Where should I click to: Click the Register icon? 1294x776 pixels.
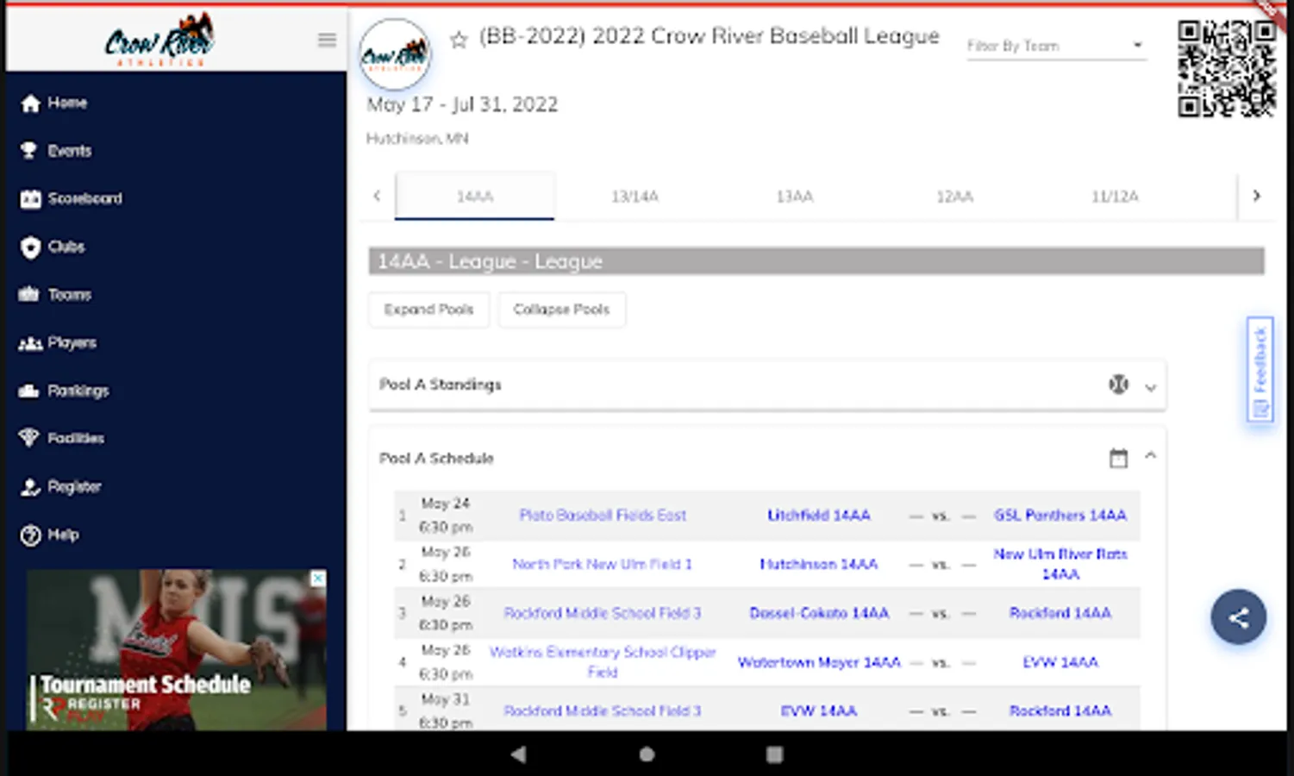tap(31, 487)
